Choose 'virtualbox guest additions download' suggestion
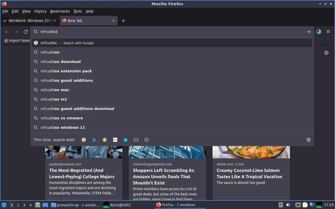Image resolution: width=335 pixels, height=209 pixels. (x=172, y=109)
